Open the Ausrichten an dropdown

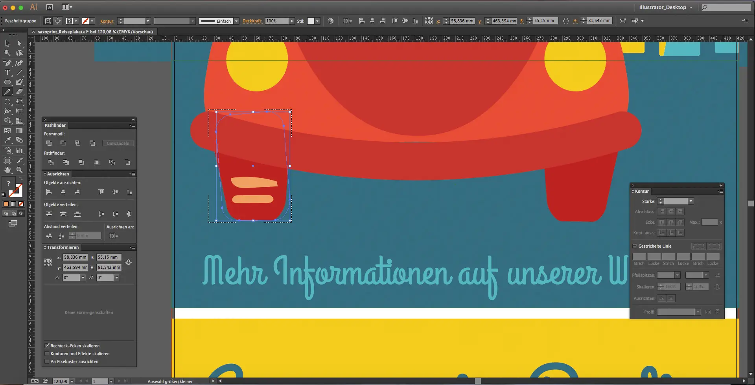click(x=114, y=236)
